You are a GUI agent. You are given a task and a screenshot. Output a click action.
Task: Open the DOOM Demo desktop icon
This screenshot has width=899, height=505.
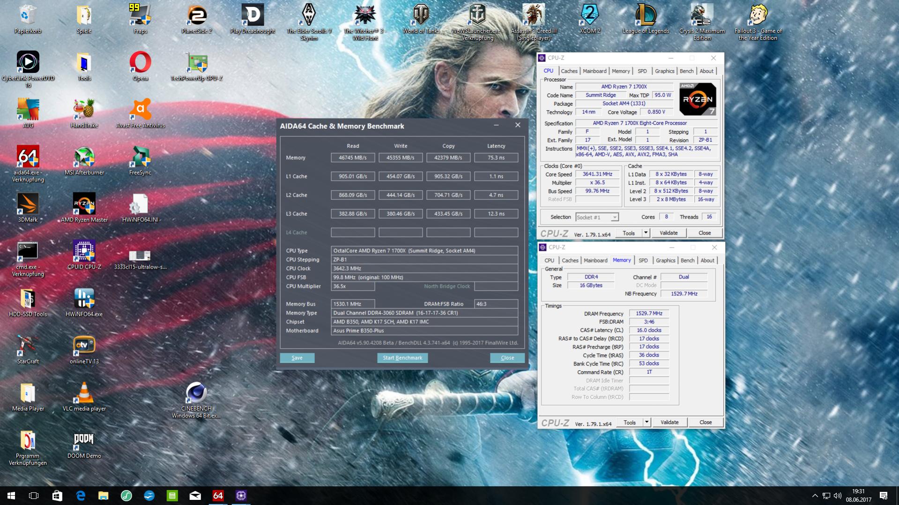[x=84, y=445]
